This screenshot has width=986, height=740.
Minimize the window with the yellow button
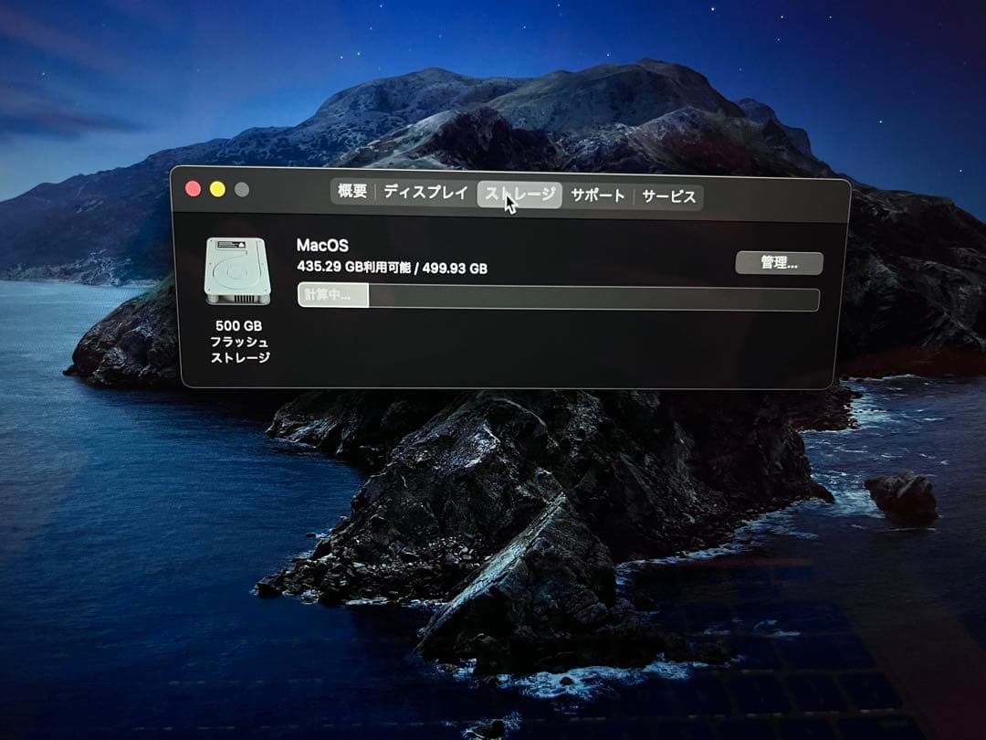tap(216, 187)
